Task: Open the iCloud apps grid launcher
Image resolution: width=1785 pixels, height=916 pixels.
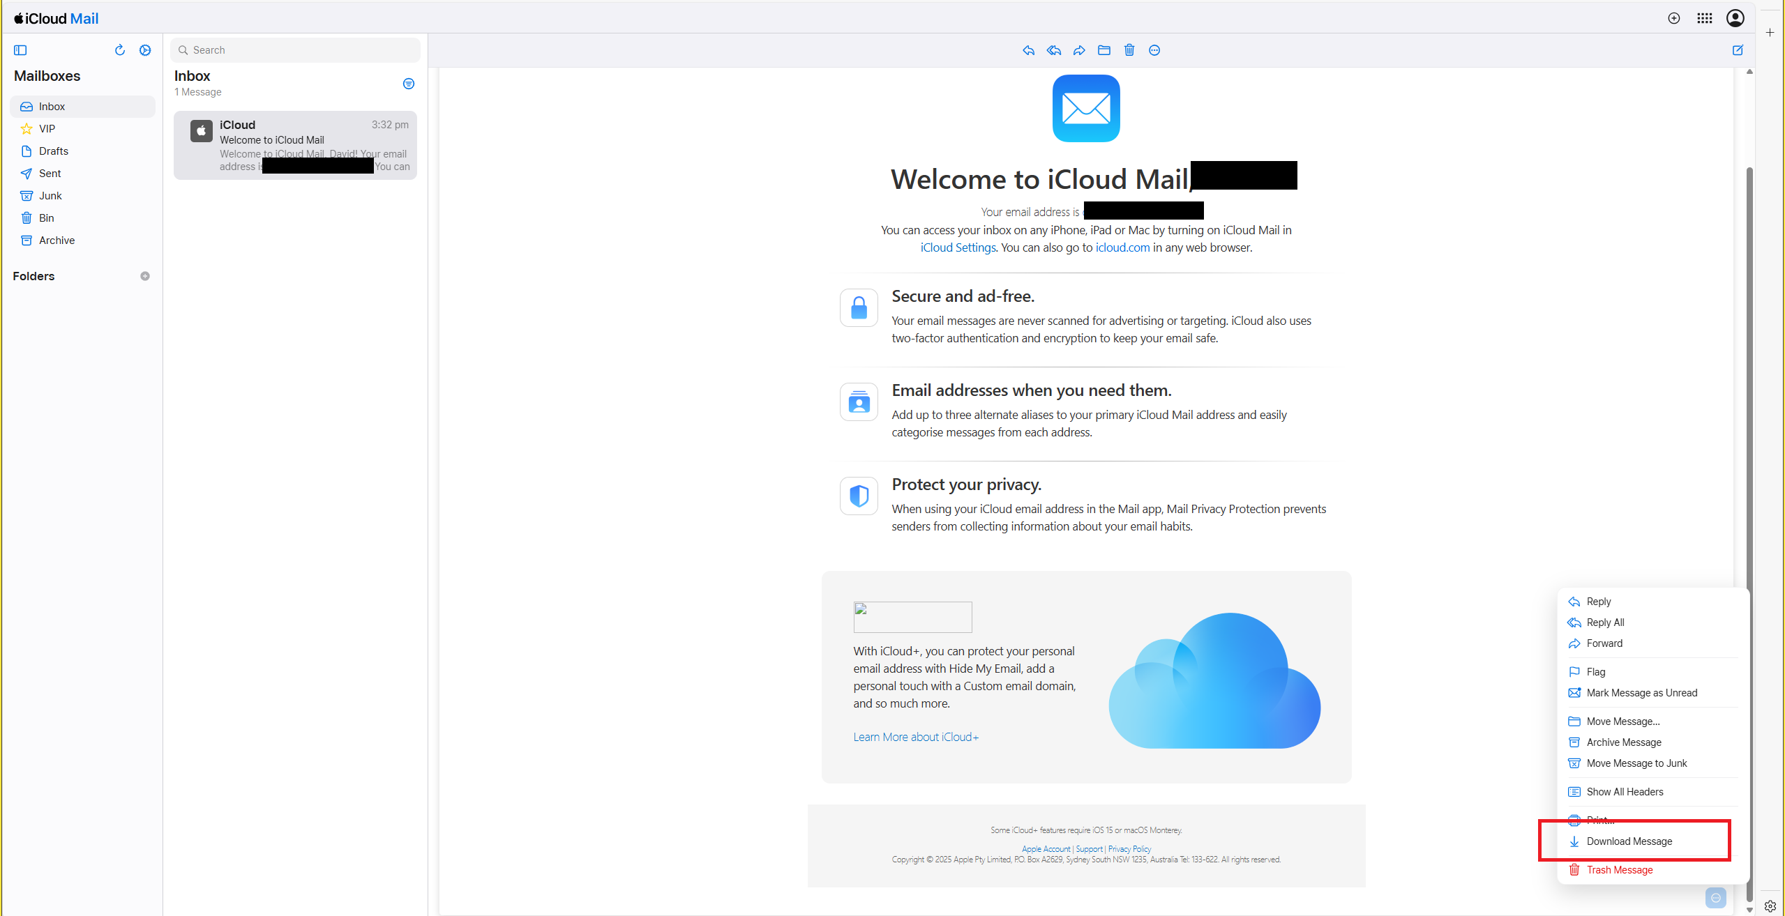Action: pyautogui.click(x=1705, y=18)
